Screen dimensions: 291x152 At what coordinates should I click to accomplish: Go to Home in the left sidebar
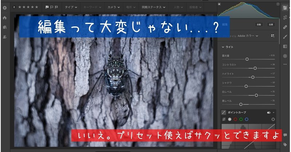(5, 17)
